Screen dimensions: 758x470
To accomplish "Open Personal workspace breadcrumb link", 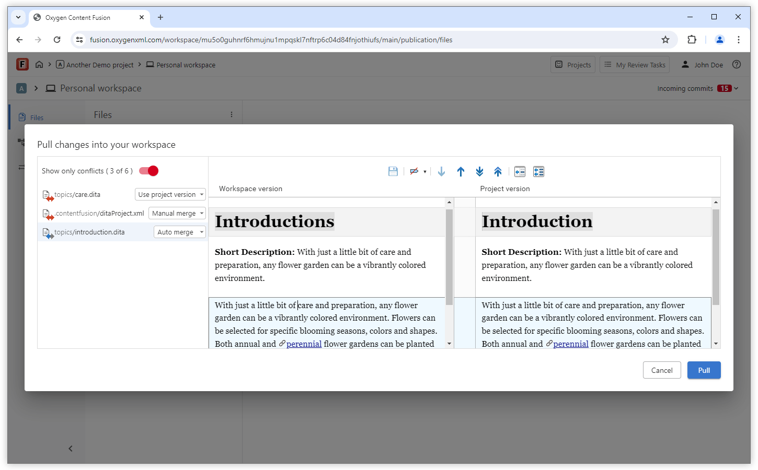I will 181,65.
